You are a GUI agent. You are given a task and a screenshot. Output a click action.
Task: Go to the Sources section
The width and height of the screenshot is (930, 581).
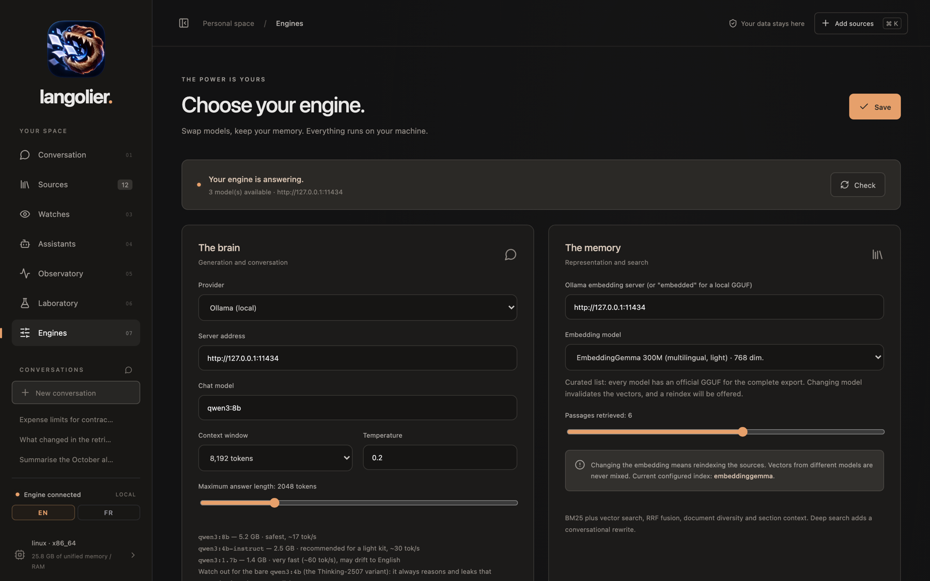pyautogui.click(x=76, y=184)
